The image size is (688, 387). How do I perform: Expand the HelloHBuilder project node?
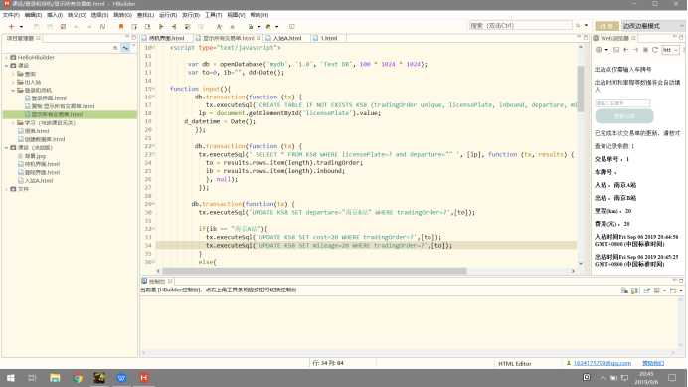7,57
